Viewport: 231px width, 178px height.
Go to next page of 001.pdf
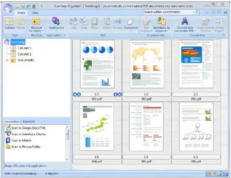point(115,94)
